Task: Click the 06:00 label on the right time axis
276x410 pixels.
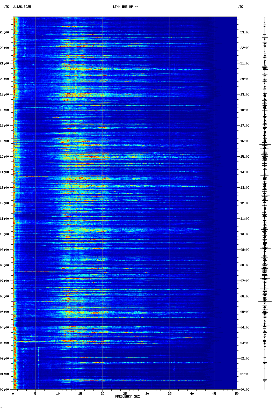Action: (245, 296)
